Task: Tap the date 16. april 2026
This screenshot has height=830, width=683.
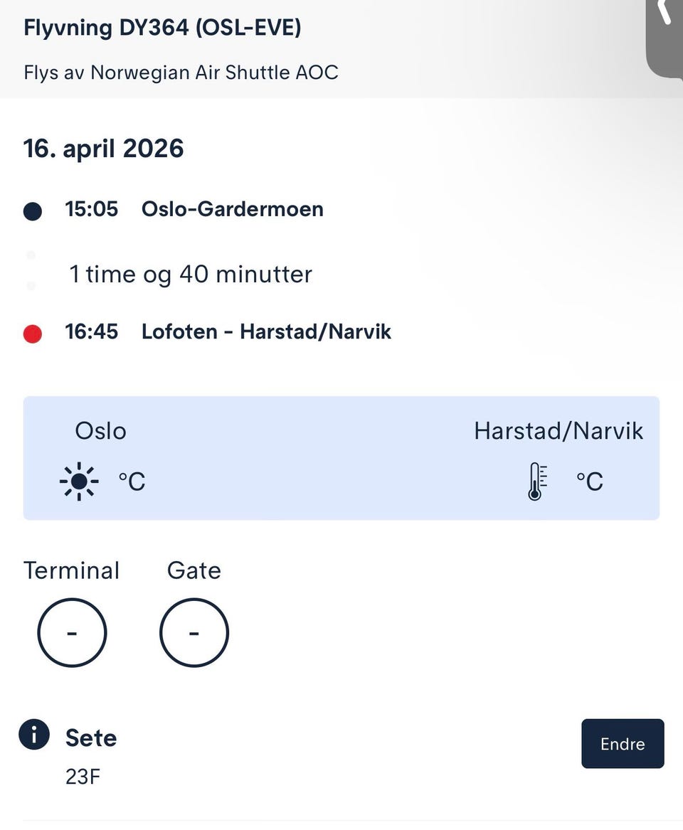Action: point(103,149)
